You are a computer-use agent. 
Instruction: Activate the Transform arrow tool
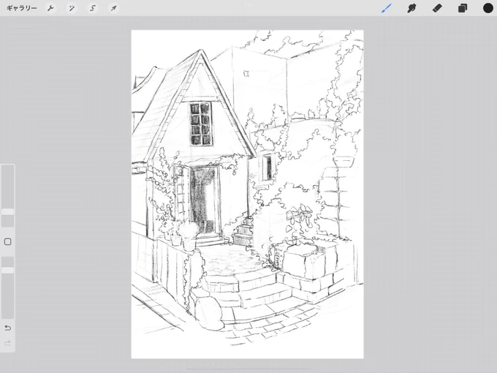point(113,8)
